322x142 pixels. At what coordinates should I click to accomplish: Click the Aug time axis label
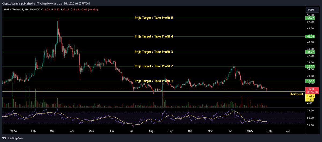151,131
